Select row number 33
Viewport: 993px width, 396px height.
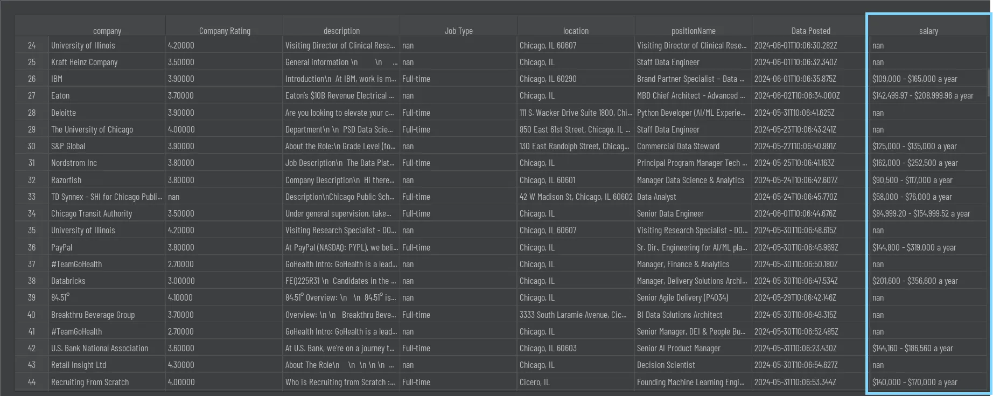(32, 197)
